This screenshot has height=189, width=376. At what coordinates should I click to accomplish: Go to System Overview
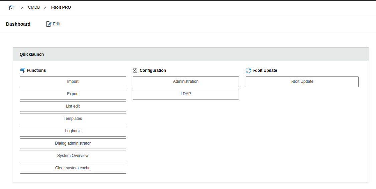point(73,156)
